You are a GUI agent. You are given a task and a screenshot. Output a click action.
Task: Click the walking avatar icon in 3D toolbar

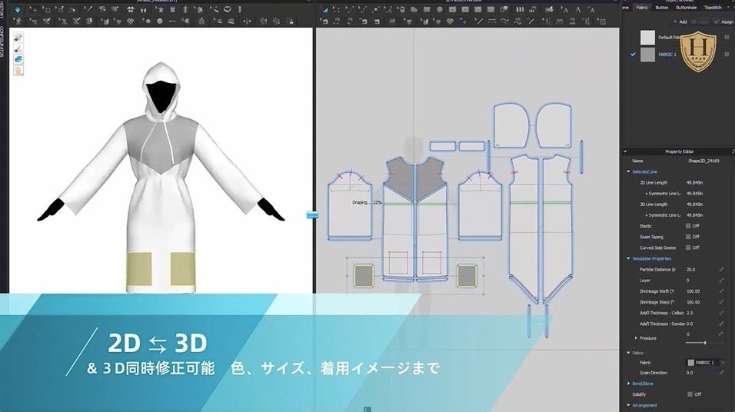18,22
